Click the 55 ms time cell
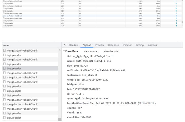 [158, 8]
